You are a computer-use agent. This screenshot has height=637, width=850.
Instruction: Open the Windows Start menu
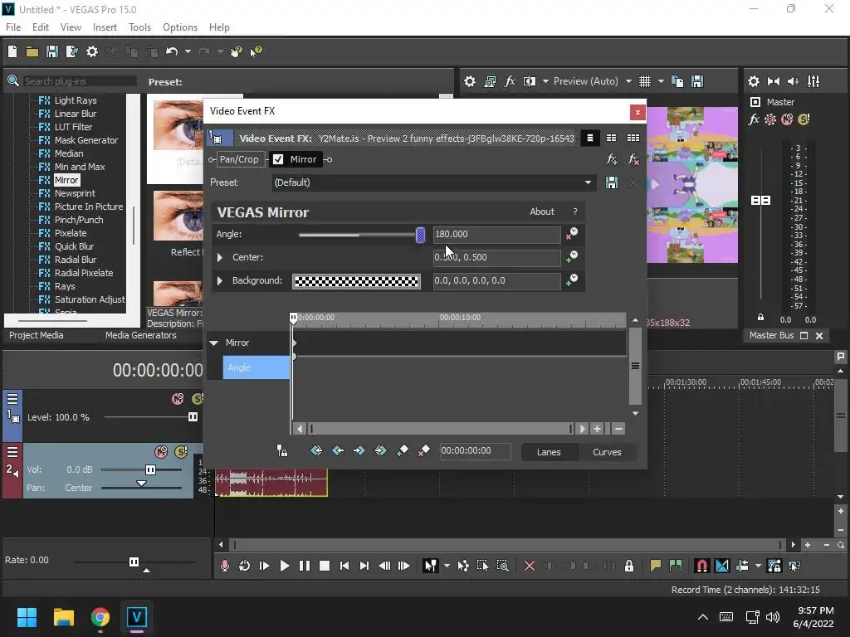[x=27, y=617]
